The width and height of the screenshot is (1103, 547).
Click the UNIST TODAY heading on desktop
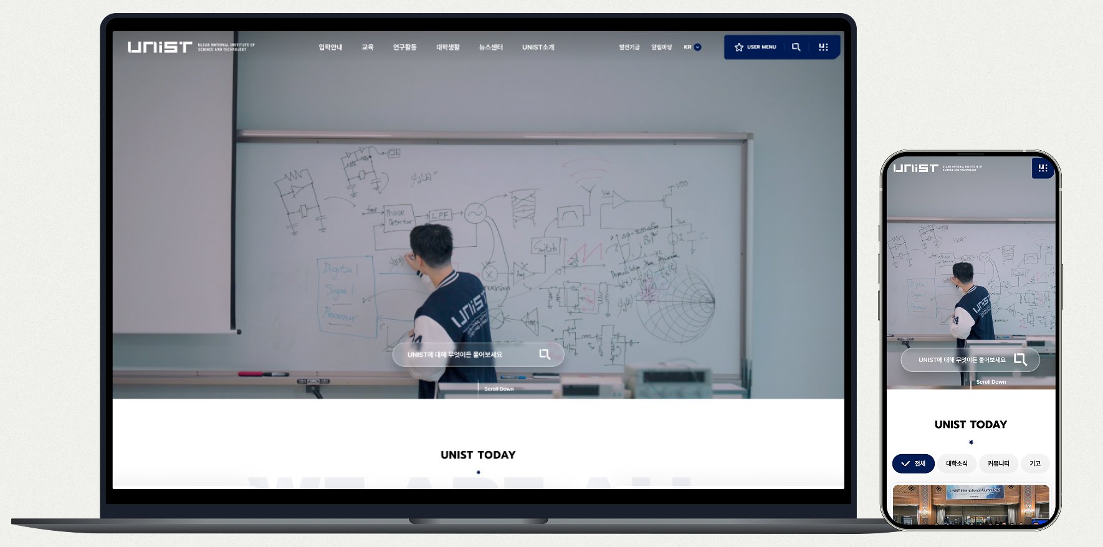pos(478,455)
